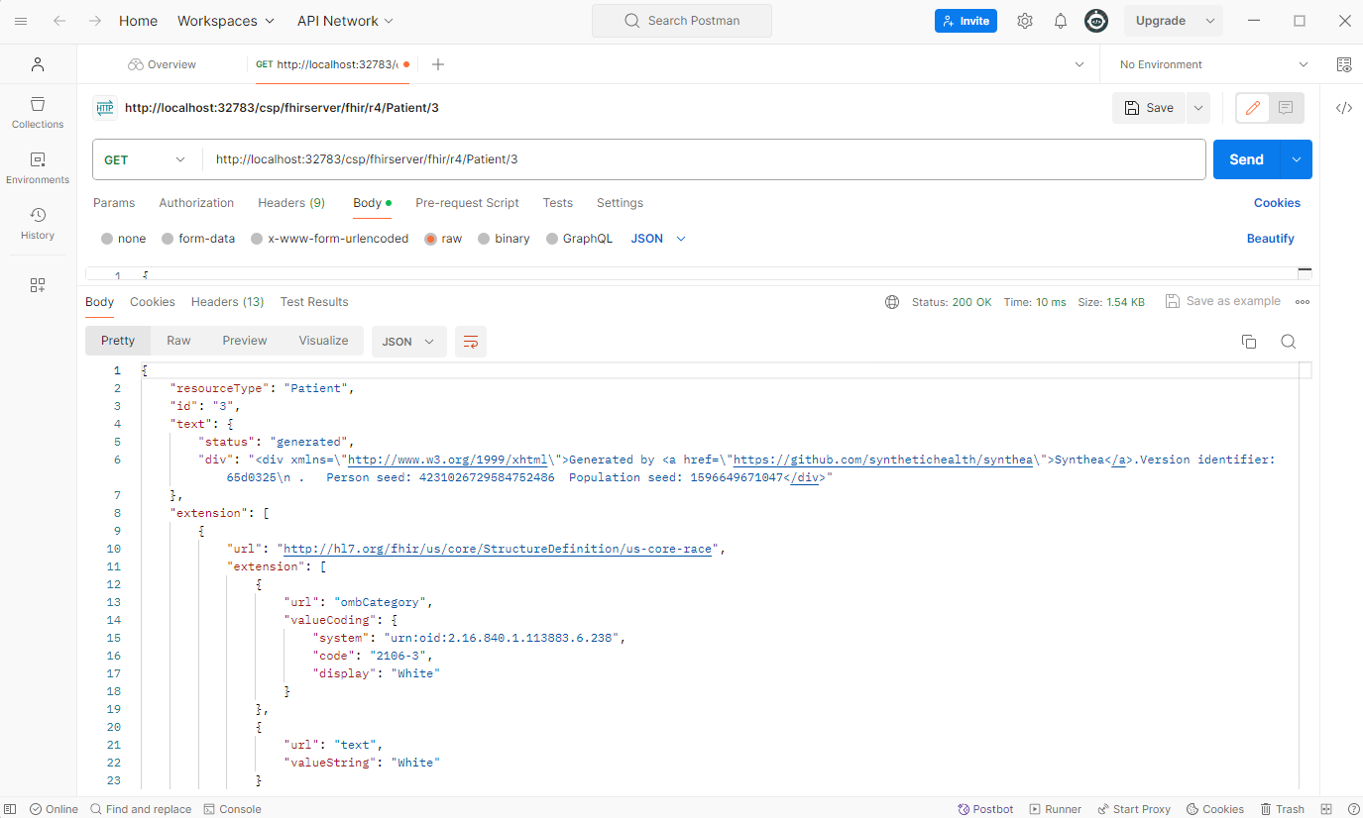This screenshot has width=1363, height=818.
Task: Select the none body type radio
Action: pos(107,239)
